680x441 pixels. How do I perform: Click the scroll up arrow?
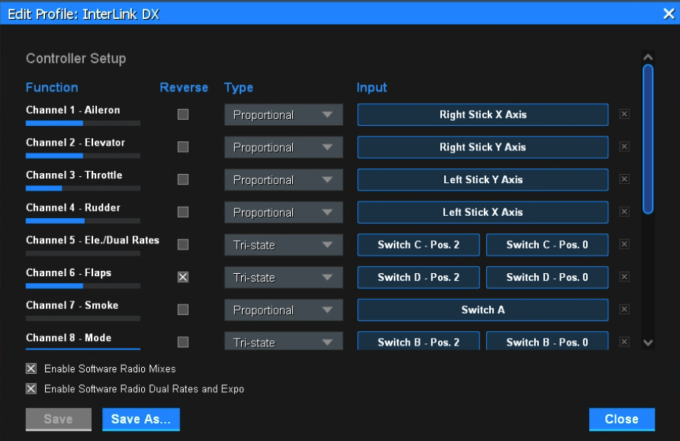[648, 57]
